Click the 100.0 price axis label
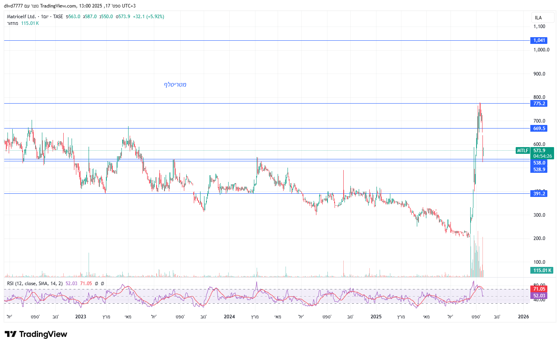560x346 pixels. 539,262
